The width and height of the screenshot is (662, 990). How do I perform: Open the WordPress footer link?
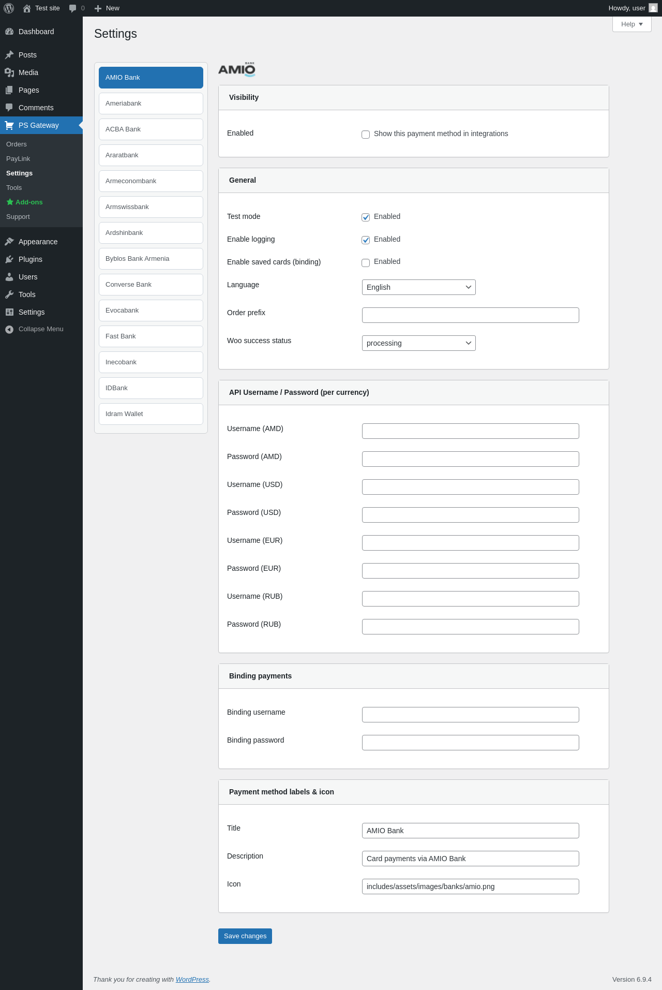[x=192, y=980]
